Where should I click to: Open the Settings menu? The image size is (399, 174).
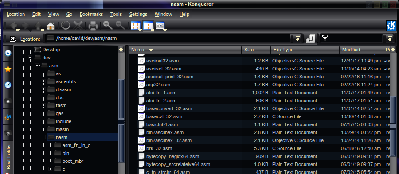pyautogui.click(x=138, y=15)
